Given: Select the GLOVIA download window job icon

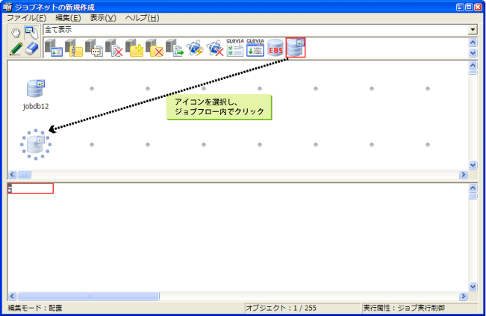Looking at the screenshot, I should (x=255, y=48).
